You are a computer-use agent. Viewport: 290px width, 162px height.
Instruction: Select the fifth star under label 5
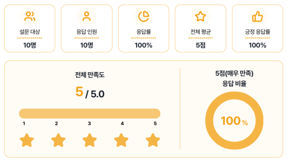(x=153, y=140)
